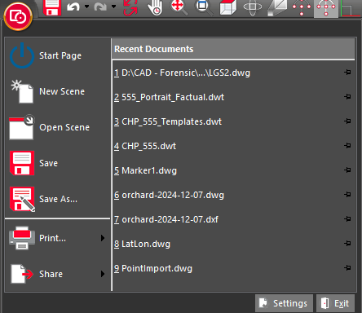The image size is (362, 313).
Task: Click the Exit button
Action: click(336, 303)
